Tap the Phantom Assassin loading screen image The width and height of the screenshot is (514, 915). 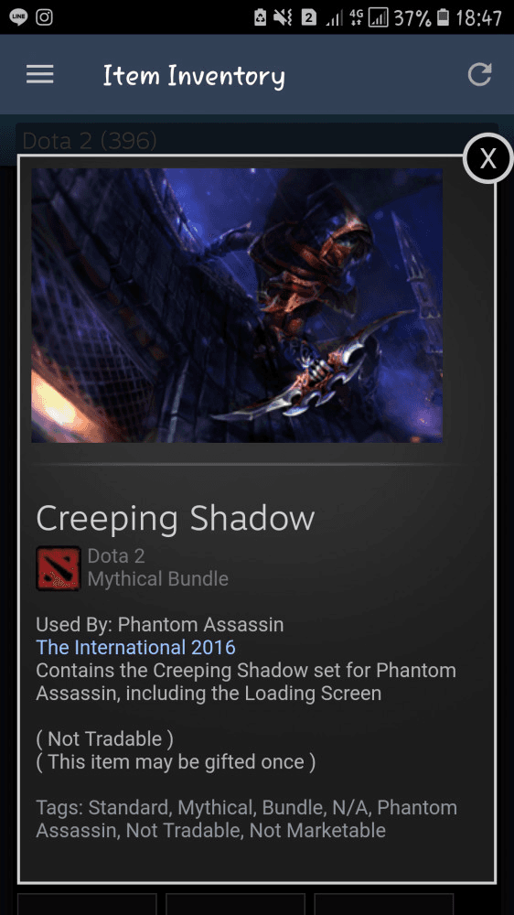237,306
